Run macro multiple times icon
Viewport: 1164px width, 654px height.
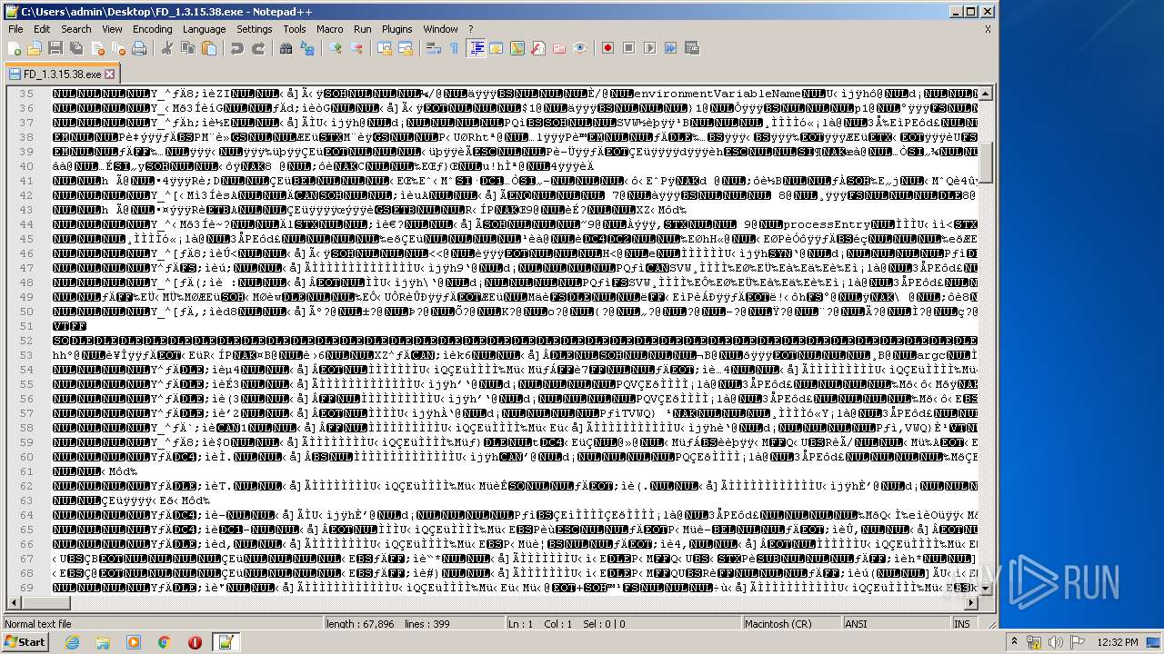pyautogui.click(x=671, y=48)
